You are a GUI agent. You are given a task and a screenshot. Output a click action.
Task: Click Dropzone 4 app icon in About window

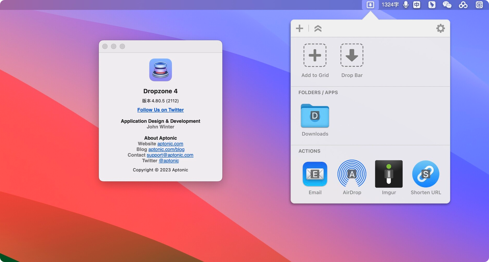tap(160, 70)
